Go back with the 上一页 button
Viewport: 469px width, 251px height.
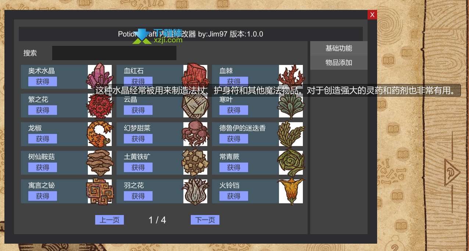tap(110, 220)
